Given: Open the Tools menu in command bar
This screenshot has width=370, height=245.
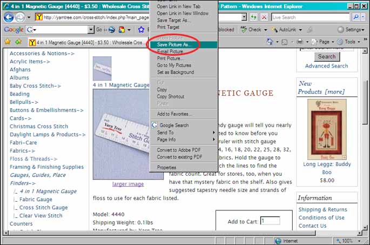Looking at the screenshot, I should coord(348,42).
